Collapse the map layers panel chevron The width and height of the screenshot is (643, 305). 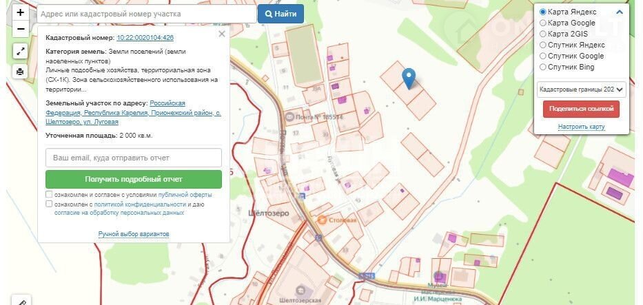click(620, 12)
